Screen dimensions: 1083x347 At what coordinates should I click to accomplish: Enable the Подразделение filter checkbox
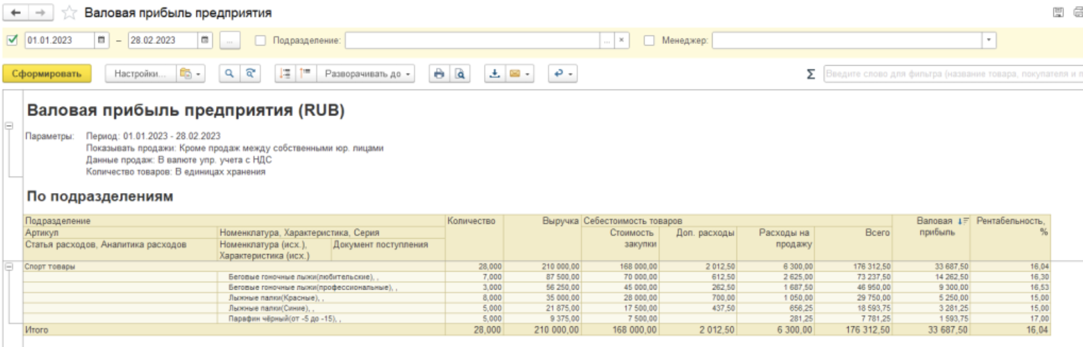[260, 40]
